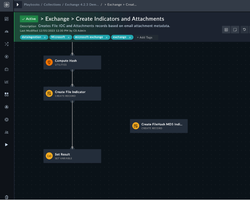Viewport: 250px width, 200px height.
Task: Open Collections breadcrumb link
Action: (52, 5)
